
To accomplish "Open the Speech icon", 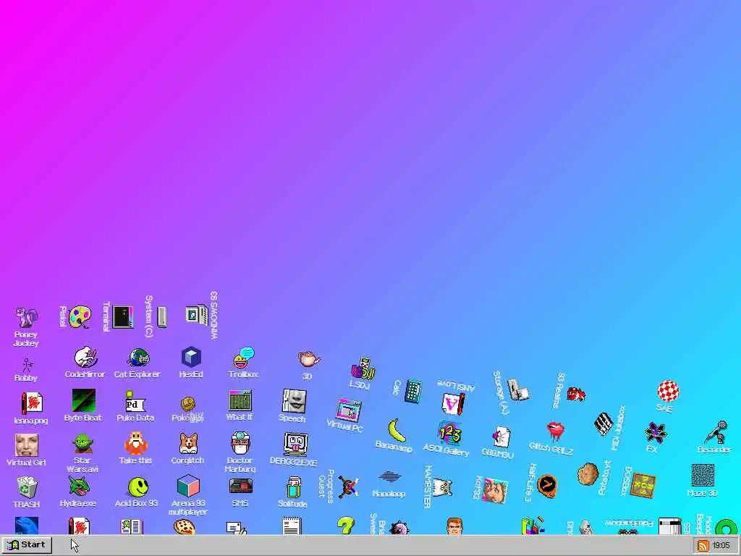I will (x=294, y=401).
